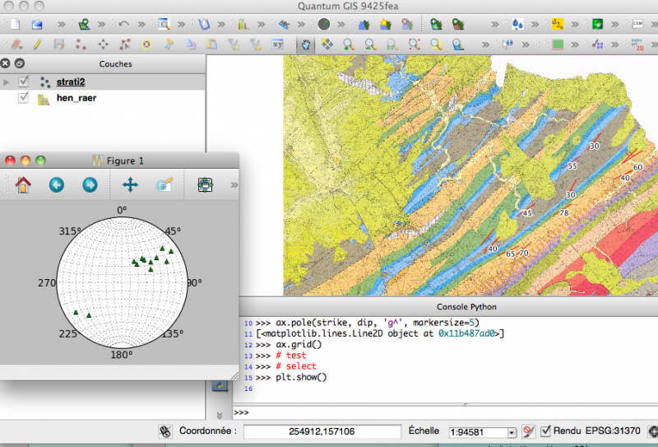Toggle visibility of the stratl2 layer
This screenshot has height=447, width=658.
24,81
